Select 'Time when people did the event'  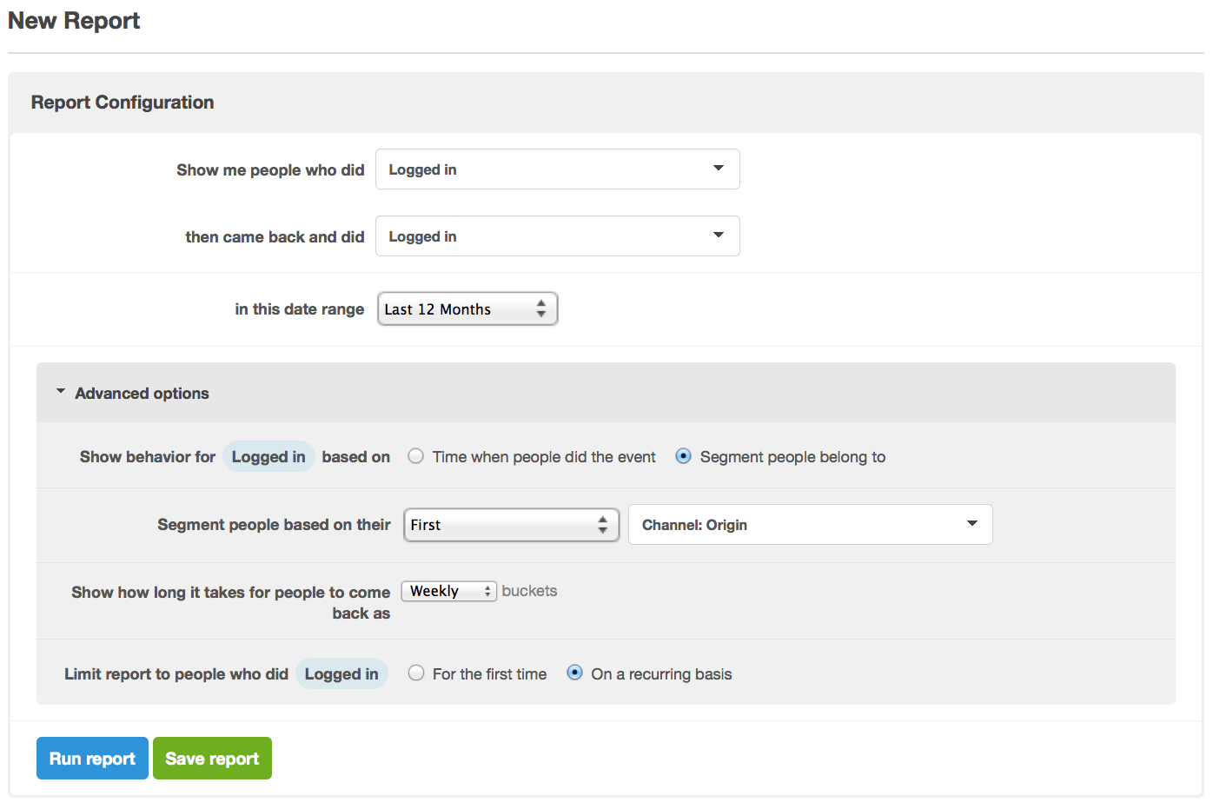click(x=416, y=456)
